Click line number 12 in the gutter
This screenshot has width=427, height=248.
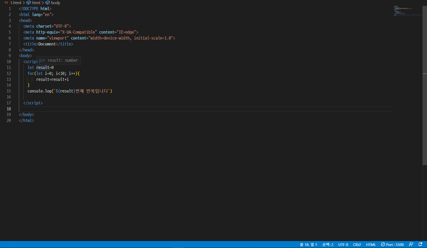point(9,73)
